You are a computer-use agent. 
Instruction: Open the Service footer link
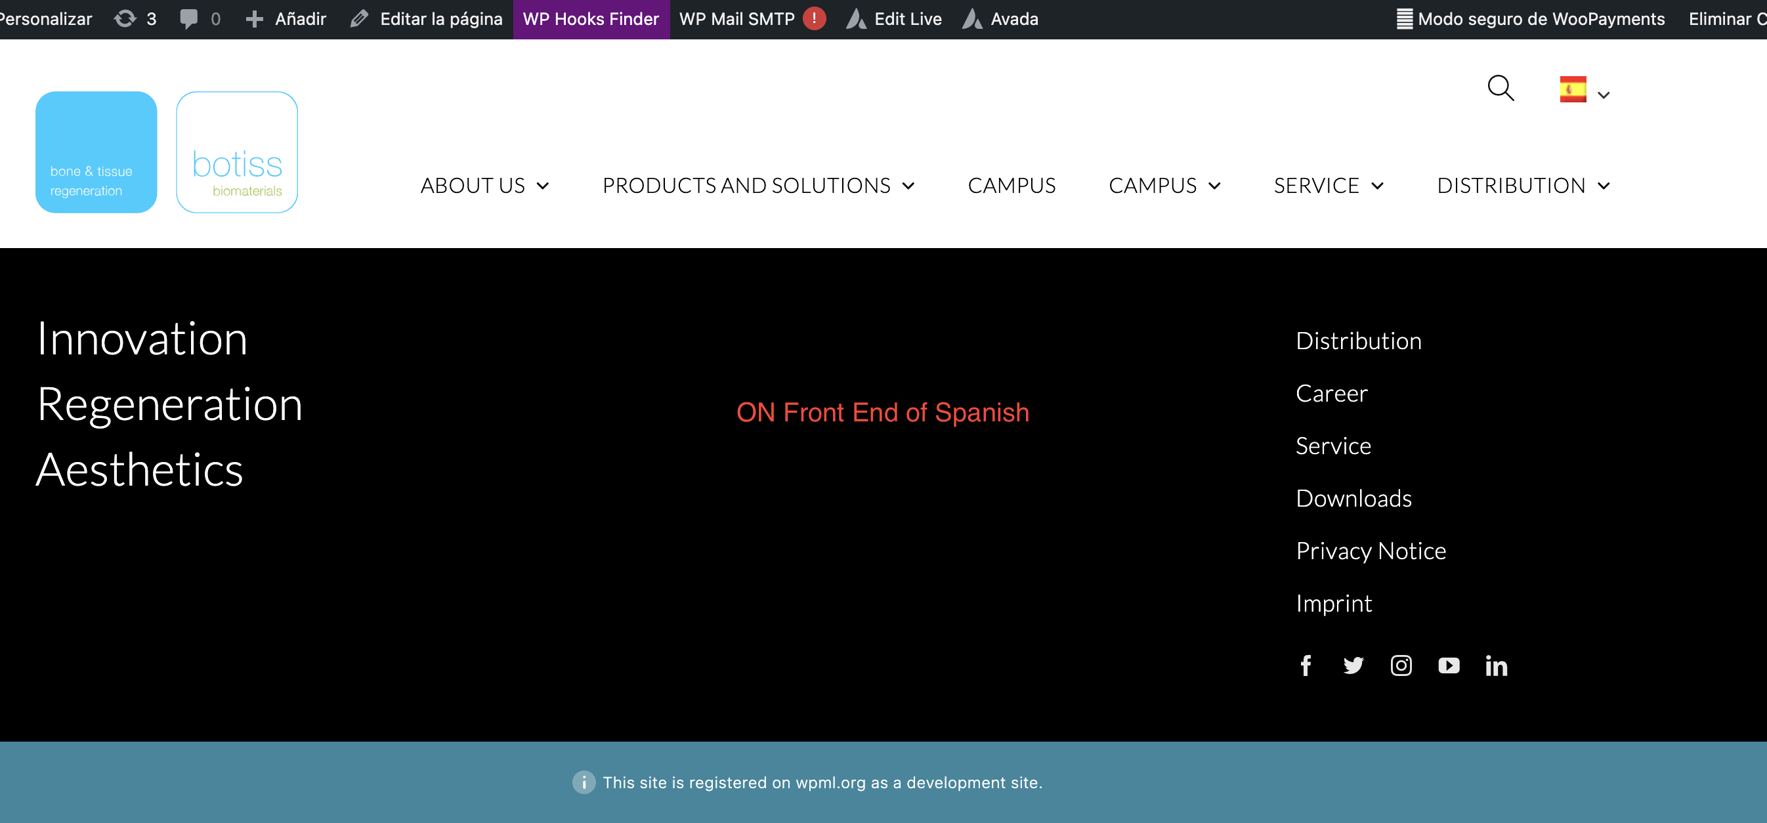pyautogui.click(x=1332, y=446)
